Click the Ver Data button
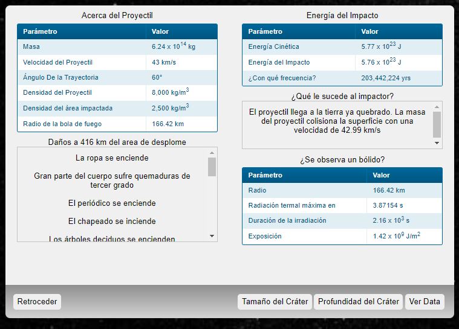The height and width of the screenshot is (329, 459). pos(425,302)
